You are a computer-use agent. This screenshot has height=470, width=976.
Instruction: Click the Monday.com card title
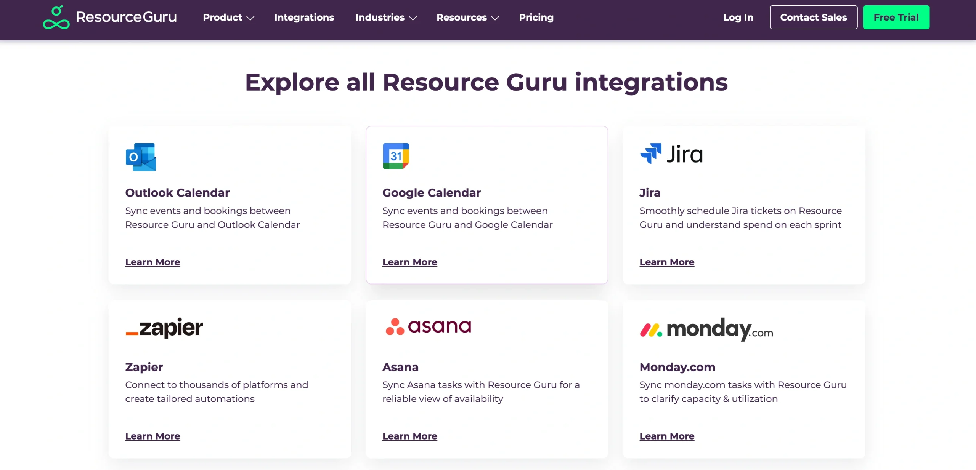[x=677, y=367]
